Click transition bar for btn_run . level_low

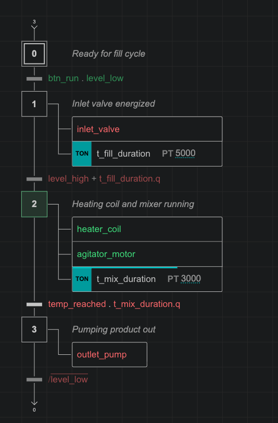click(34, 79)
